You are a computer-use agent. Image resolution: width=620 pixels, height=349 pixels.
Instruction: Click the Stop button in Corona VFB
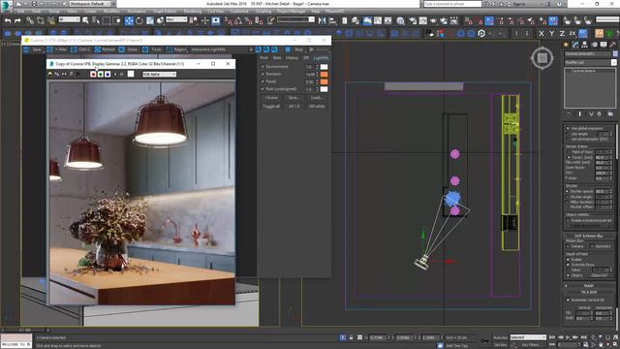point(294,49)
